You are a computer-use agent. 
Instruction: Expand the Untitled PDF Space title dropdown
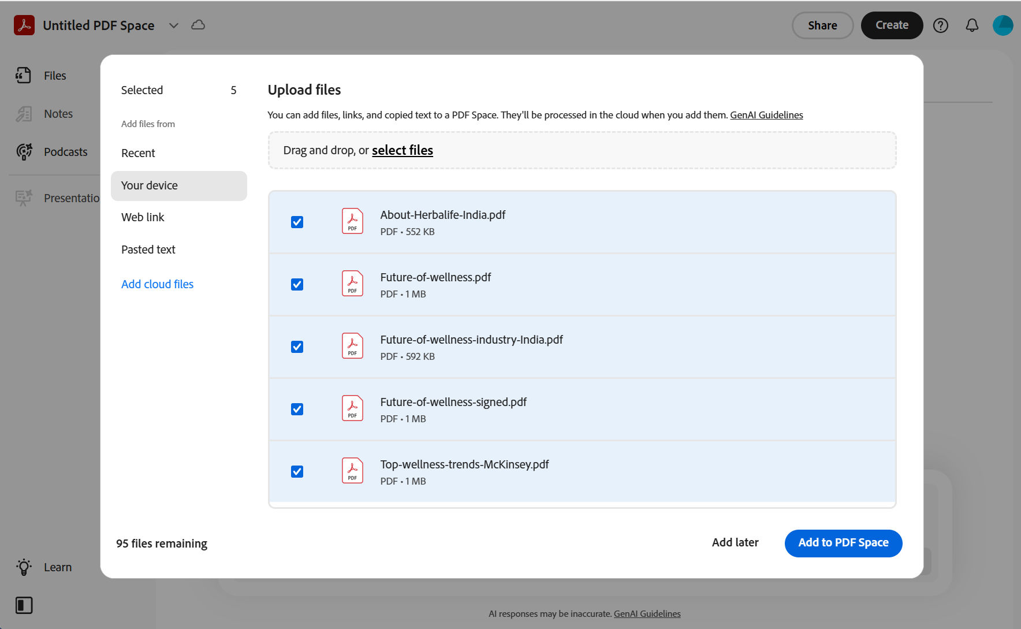[173, 25]
